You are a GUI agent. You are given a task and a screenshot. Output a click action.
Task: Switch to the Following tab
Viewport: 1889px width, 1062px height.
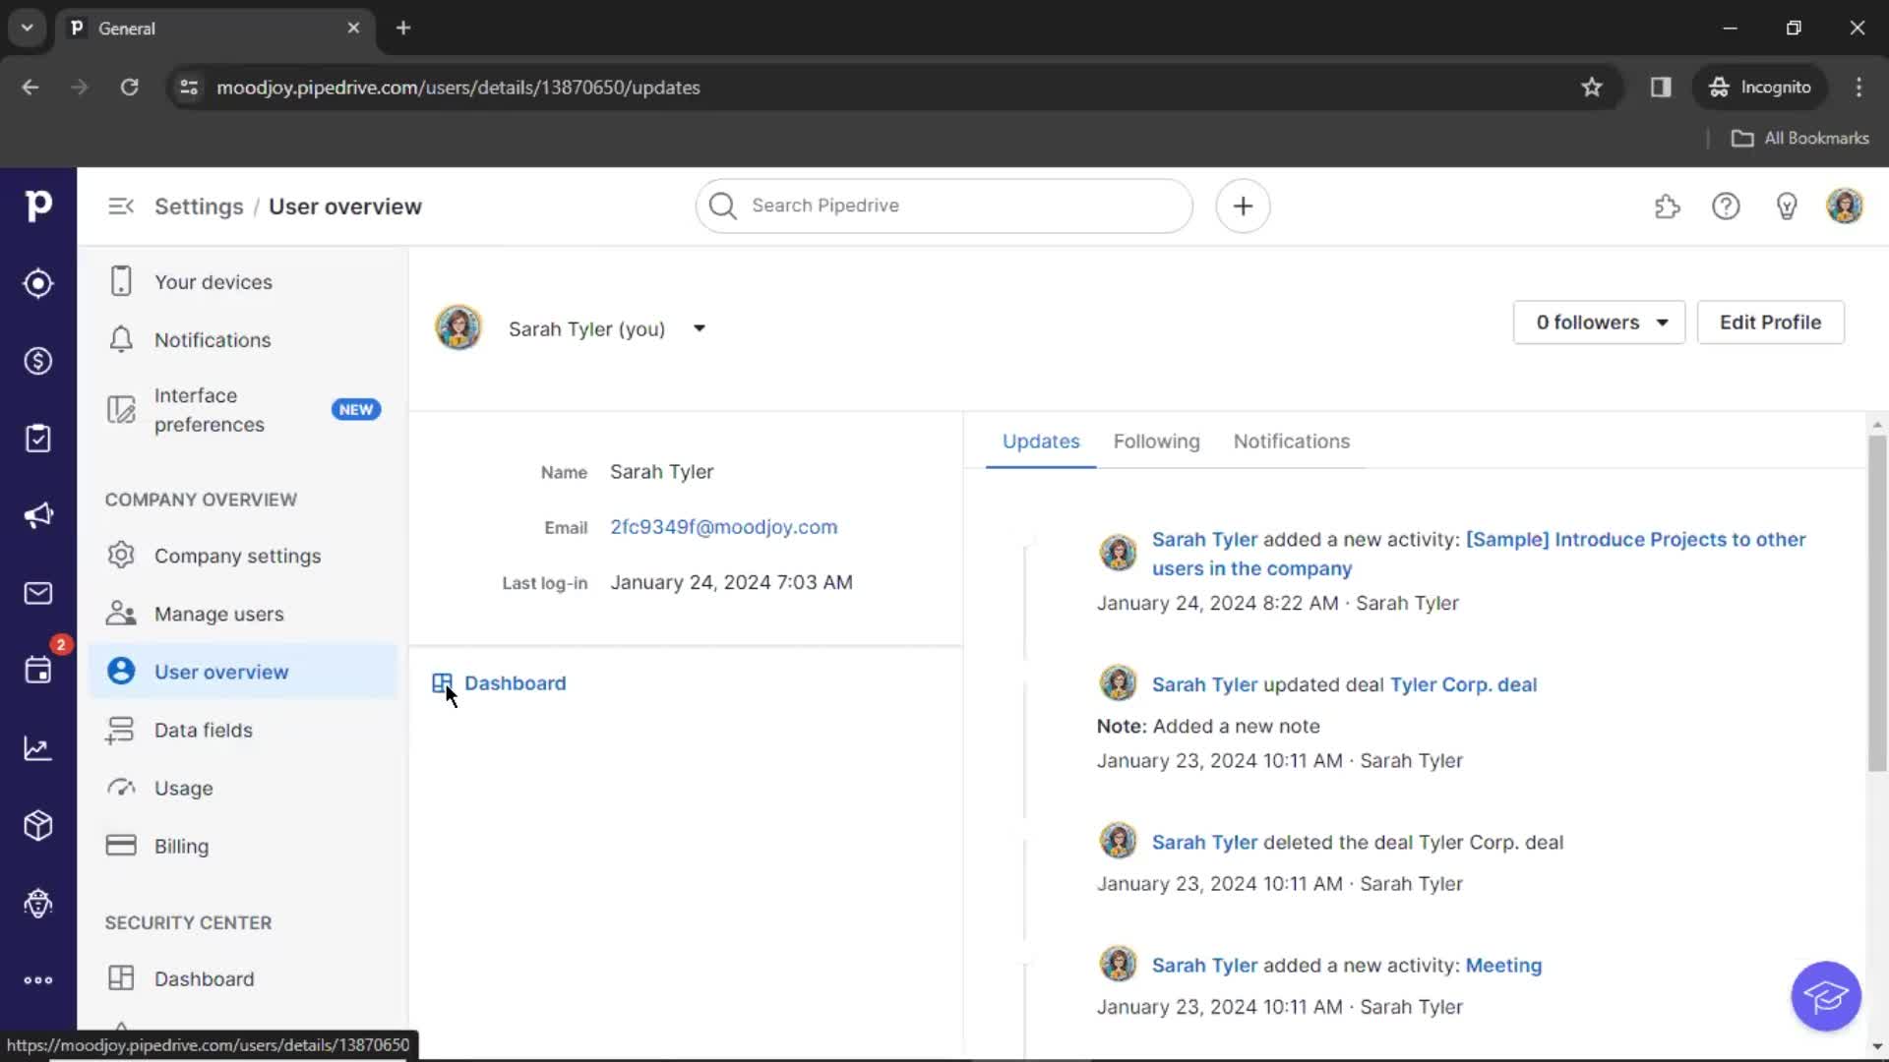(x=1157, y=441)
